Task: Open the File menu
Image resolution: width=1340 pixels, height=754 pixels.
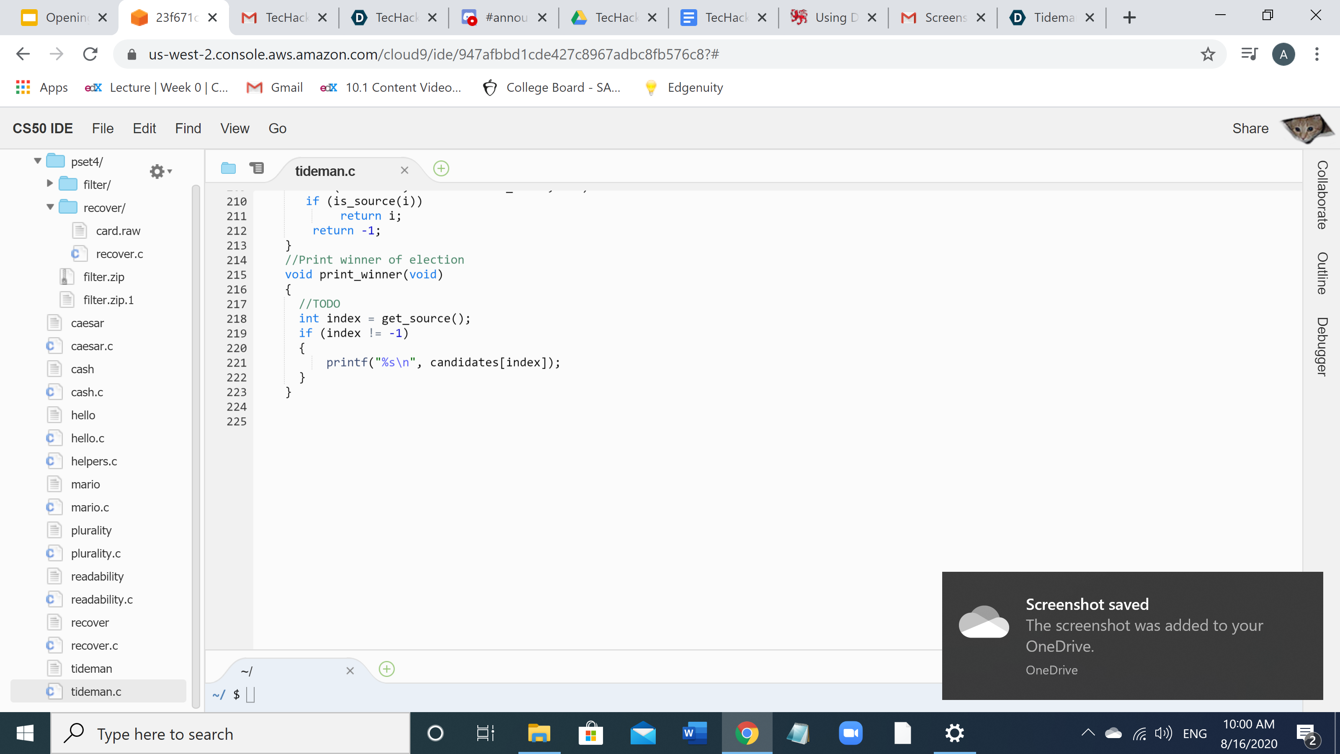Action: [x=103, y=129]
